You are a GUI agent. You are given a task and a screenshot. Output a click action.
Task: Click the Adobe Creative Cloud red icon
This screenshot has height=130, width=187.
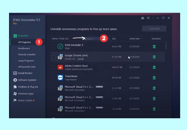coord(60,67)
